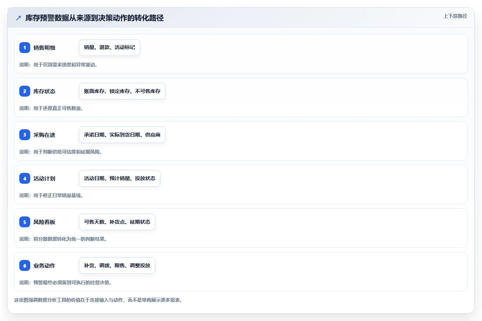The width and height of the screenshot is (482, 321).
Task: Click the 风险看板 step label
Action: point(44,222)
